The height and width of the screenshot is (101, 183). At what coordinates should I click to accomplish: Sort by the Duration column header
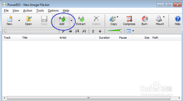click(104, 38)
